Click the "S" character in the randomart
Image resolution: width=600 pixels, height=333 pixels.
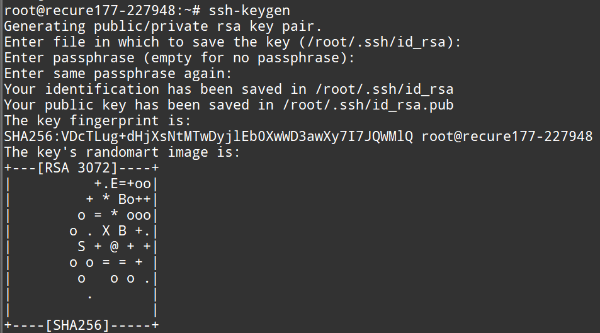tap(81, 247)
